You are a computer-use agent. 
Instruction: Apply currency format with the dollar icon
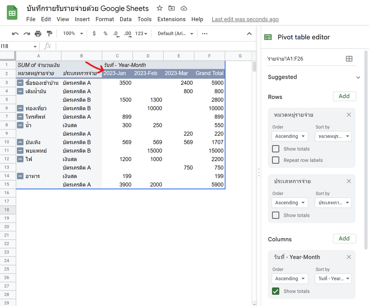[x=94, y=33]
